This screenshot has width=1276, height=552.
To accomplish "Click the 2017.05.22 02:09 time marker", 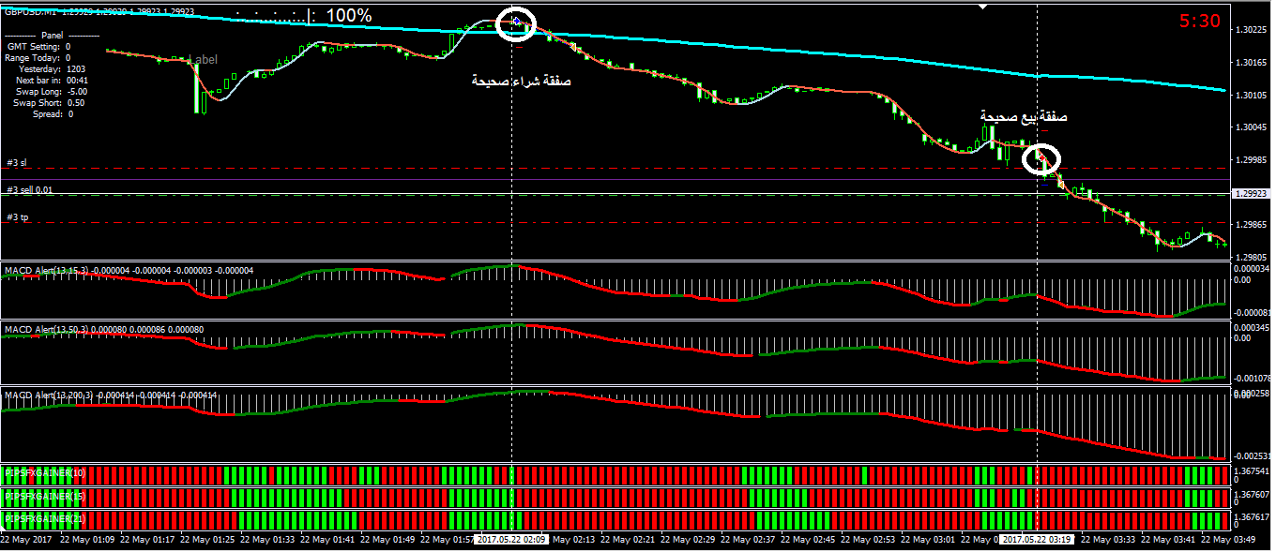I will point(511,540).
